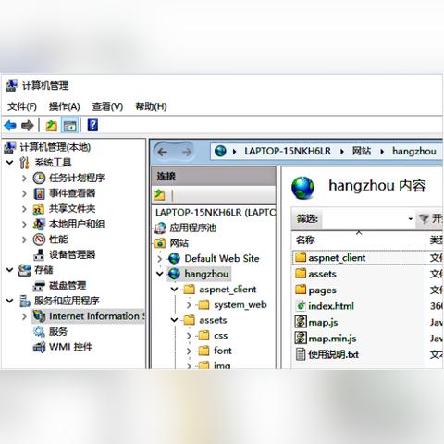444x444 pixels.
Task: Click the map.min.js script file icon
Action: [x=301, y=339]
